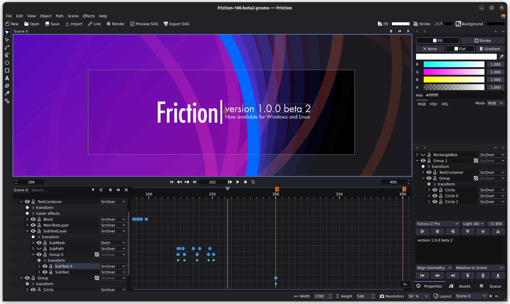Click the cyan Red channel gradient slider
This screenshot has height=304, width=510.
(454, 64)
